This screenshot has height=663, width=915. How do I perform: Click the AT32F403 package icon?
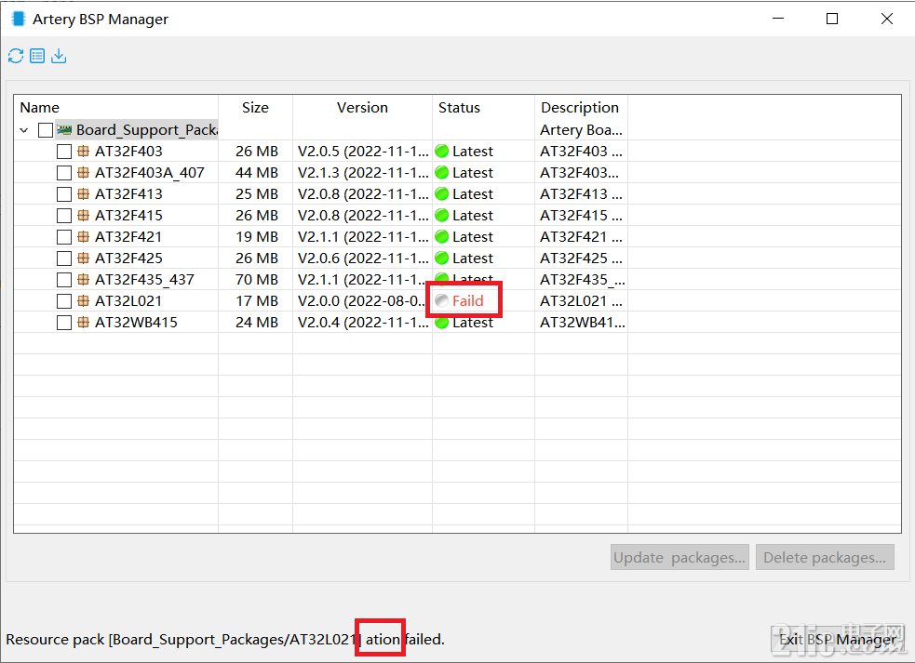(84, 151)
